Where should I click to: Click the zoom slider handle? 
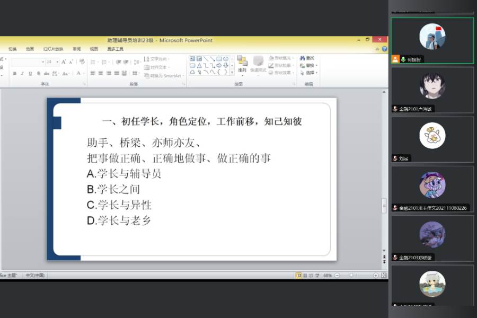pyautogui.click(x=351, y=276)
